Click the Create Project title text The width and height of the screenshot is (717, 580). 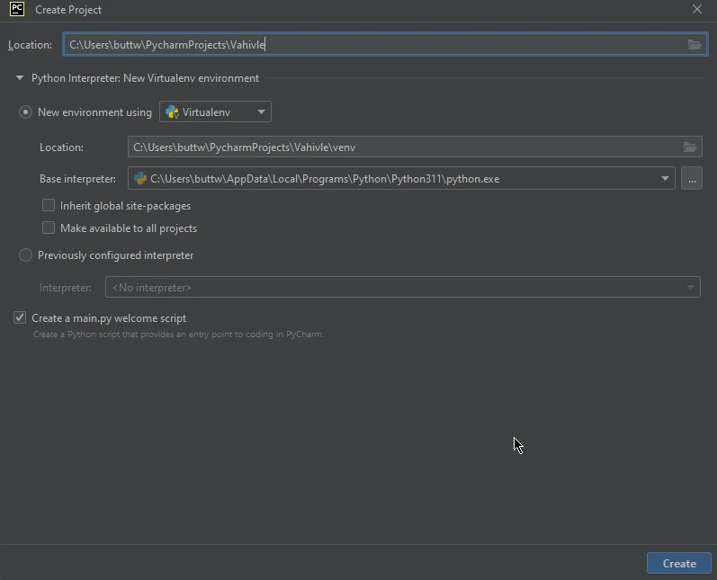[68, 10]
